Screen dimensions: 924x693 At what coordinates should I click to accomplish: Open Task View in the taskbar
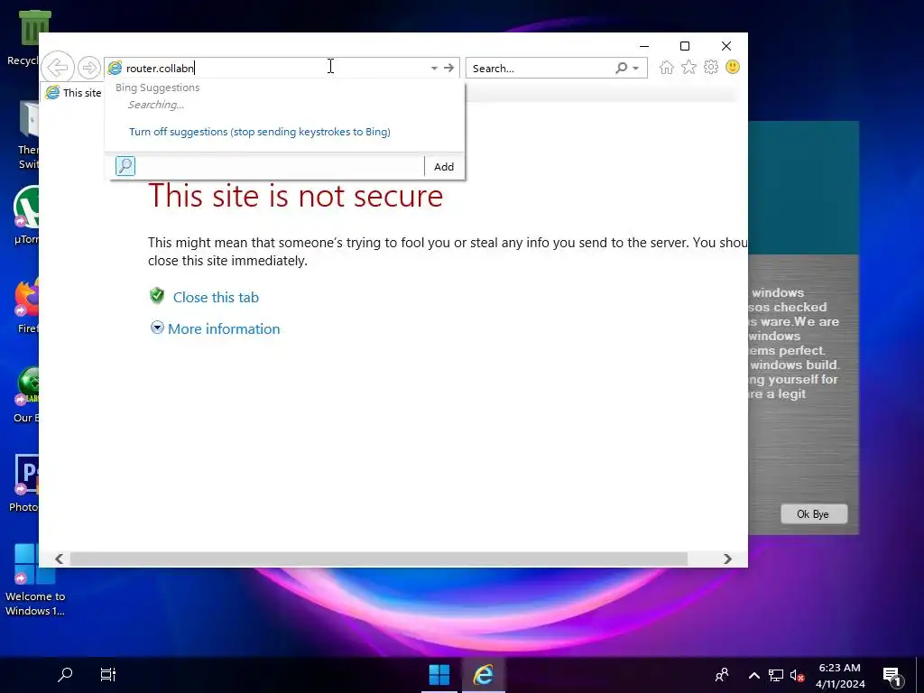[108, 674]
